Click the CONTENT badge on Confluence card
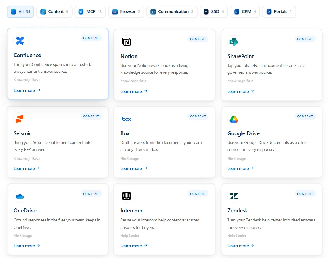Viewport: 329px width, 258px height. tap(91, 38)
